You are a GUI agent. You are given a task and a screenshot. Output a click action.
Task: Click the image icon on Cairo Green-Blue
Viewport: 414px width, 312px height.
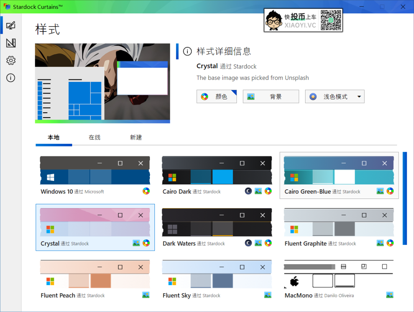pos(380,190)
